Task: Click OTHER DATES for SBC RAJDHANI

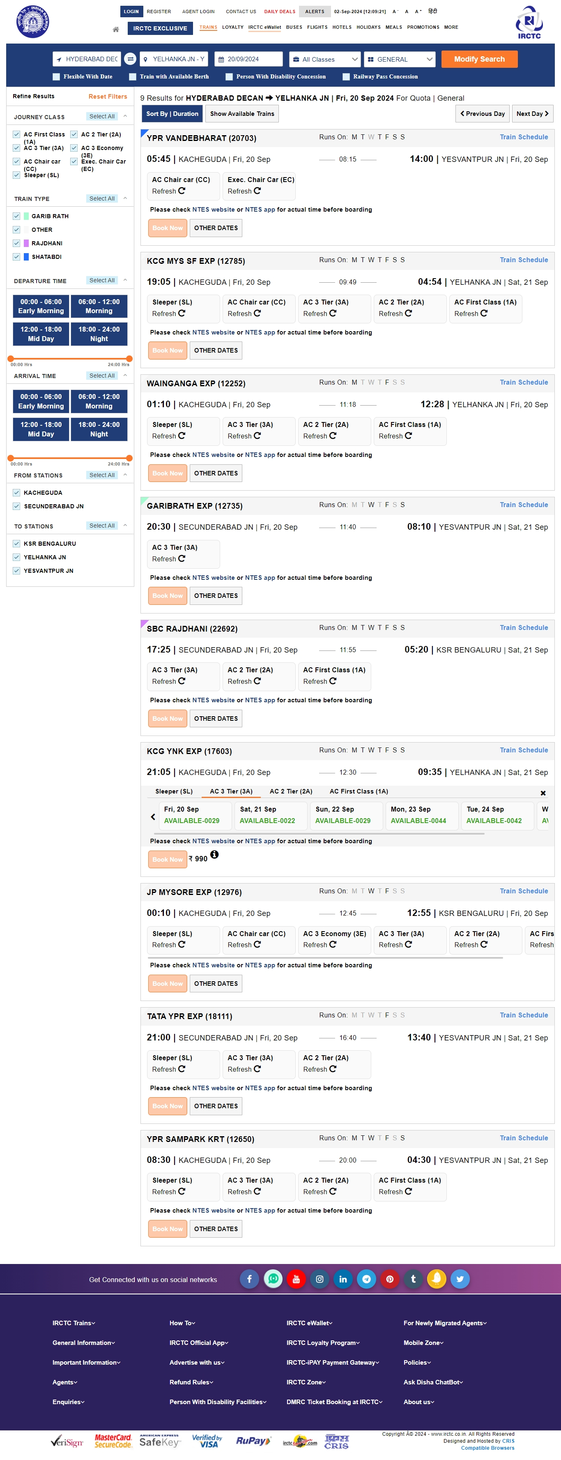Action: (x=216, y=719)
